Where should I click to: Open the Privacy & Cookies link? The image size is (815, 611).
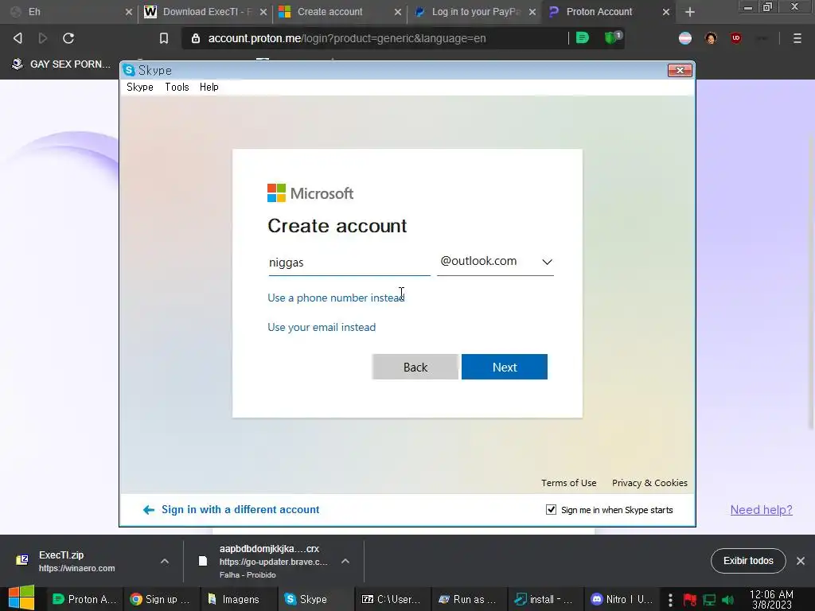pos(649,483)
